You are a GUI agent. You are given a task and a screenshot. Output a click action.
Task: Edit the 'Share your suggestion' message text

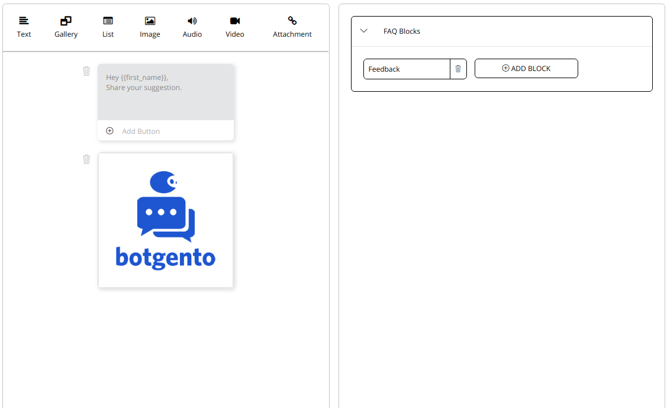pyautogui.click(x=166, y=92)
